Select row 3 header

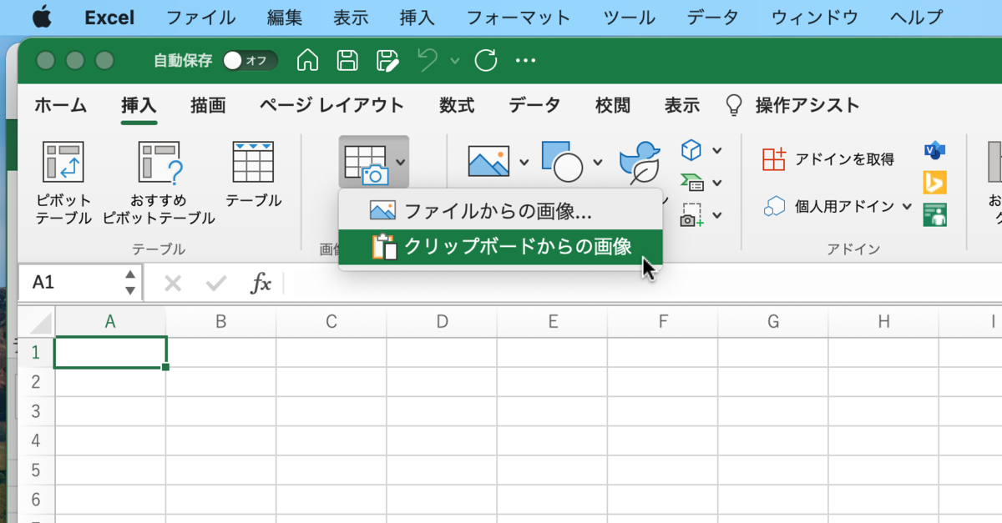[36, 411]
